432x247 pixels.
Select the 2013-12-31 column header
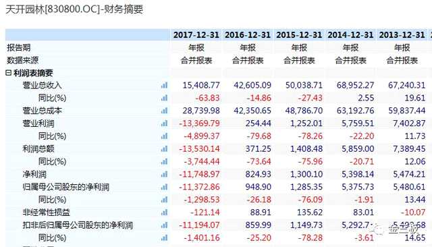click(402, 35)
